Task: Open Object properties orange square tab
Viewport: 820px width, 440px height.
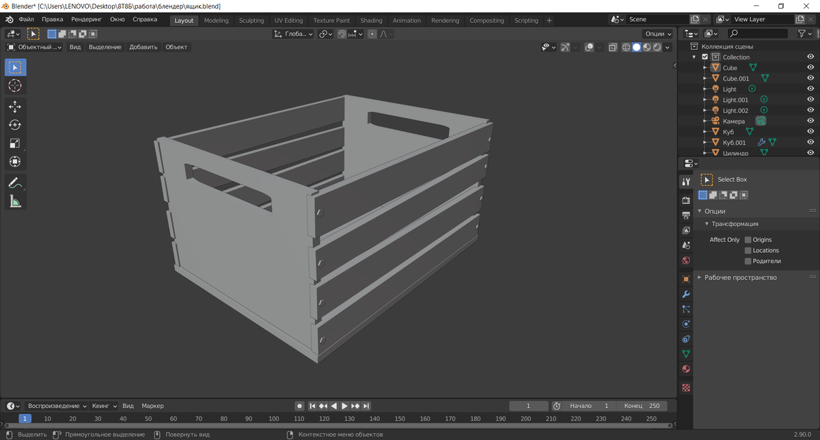Action: (x=686, y=279)
